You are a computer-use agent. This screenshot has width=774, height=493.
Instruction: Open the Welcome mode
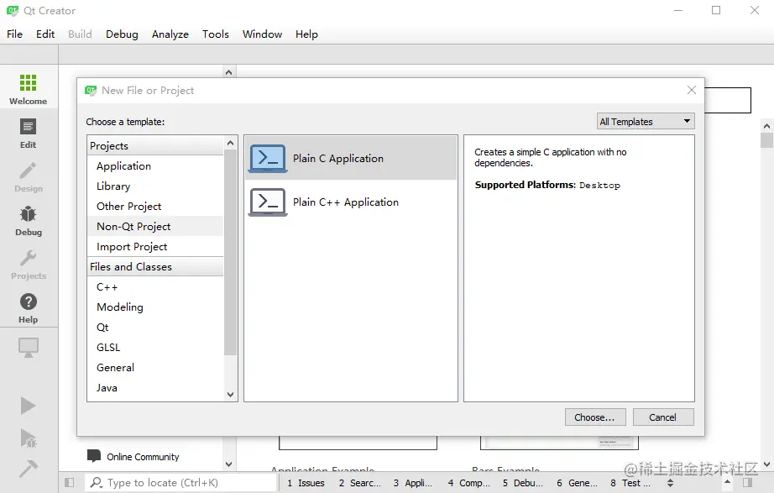29,89
